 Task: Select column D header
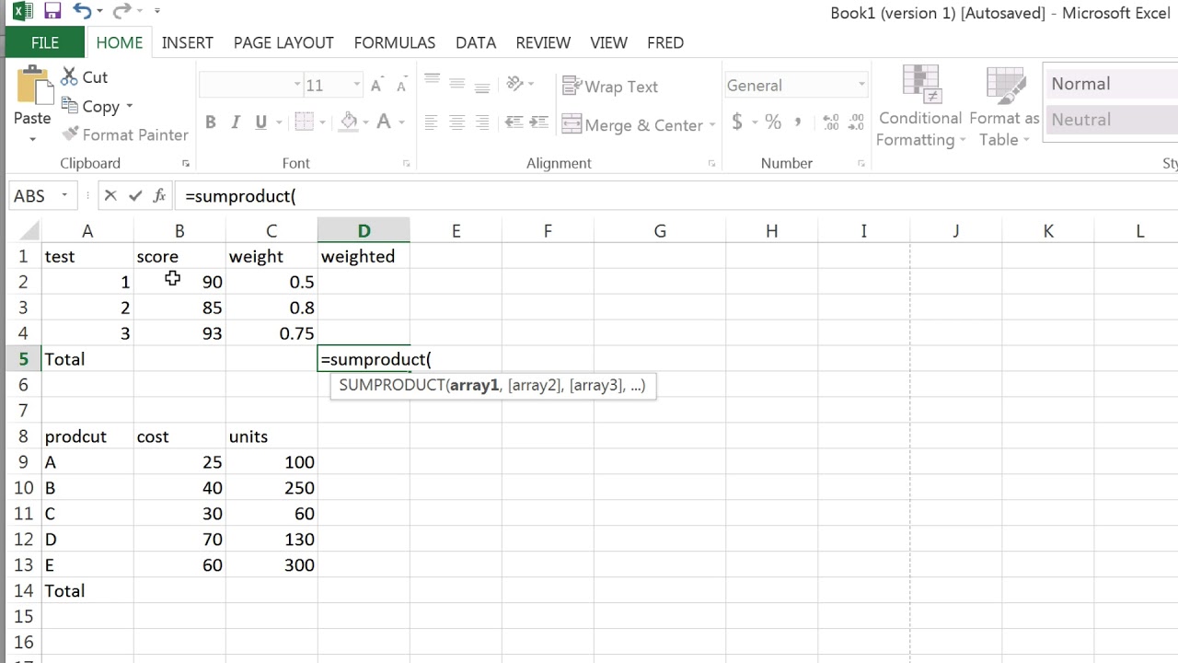(x=364, y=231)
